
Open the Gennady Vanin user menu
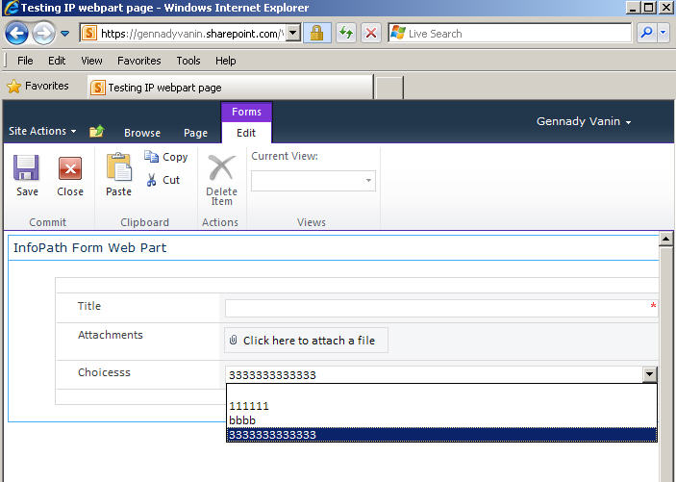(584, 121)
